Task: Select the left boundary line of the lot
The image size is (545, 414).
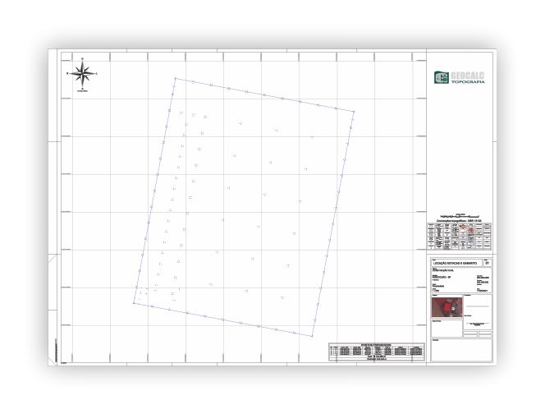Action: tap(154, 191)
